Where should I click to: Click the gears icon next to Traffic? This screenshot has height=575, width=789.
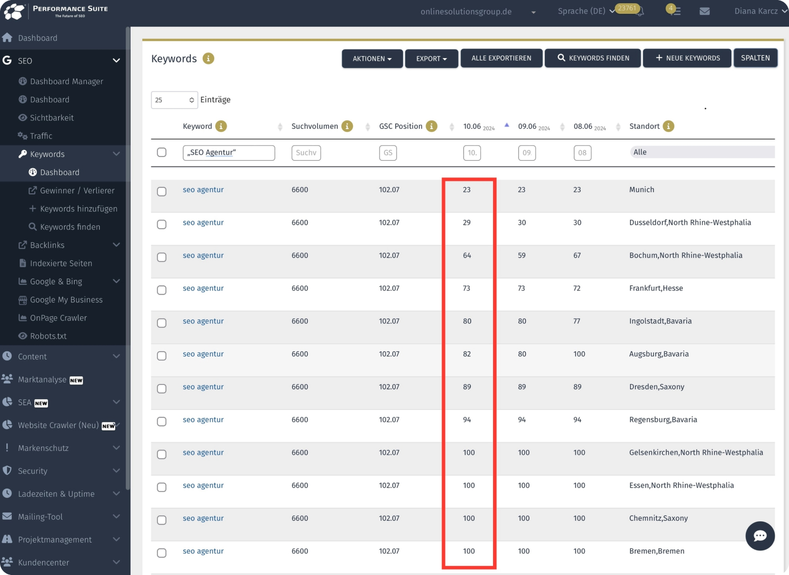(x=22, y=136)
